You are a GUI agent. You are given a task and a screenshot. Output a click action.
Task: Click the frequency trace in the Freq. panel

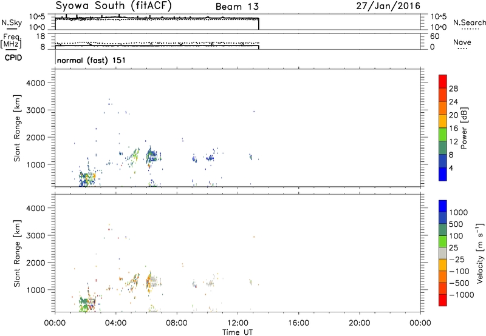(157, 45)
